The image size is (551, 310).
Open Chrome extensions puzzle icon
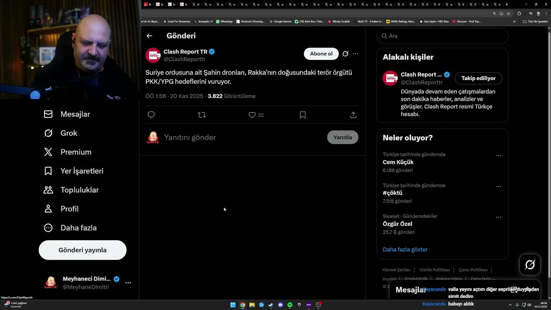pyautogui.click(x=519, y=13)
